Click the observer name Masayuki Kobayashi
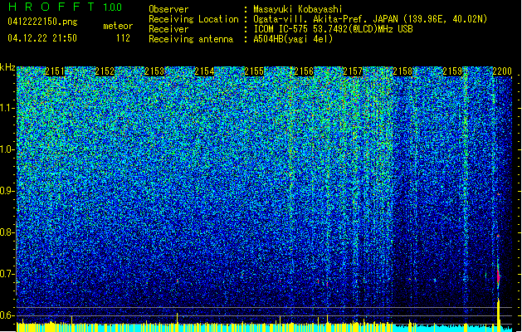The image size is (522, 332). click(298, 9)
